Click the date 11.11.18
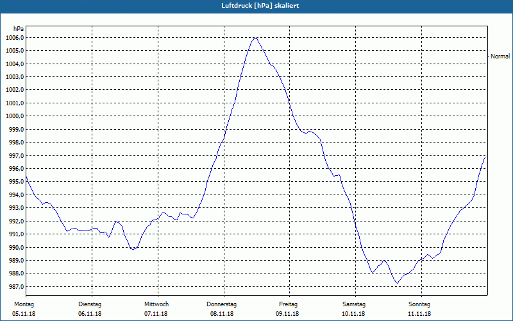Image resolution: width=513 pixels, height=321 pixels. coord(419,314)
